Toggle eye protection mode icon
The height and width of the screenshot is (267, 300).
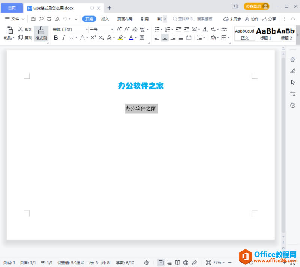pyautogui.click(x=146, y=262)
